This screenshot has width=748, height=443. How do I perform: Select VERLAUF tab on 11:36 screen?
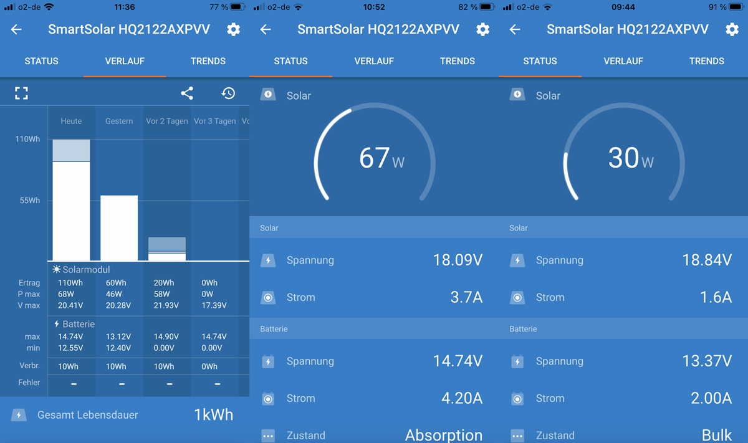click(x=125, y=61)
